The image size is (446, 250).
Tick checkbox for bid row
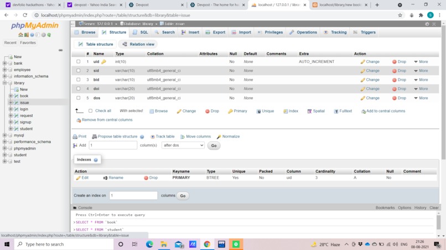point(78,79)
